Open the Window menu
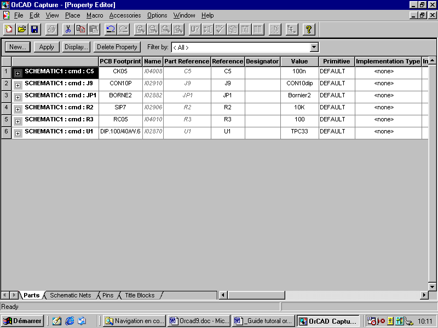This screenshot has height=328, width=438. pos(184,15)
